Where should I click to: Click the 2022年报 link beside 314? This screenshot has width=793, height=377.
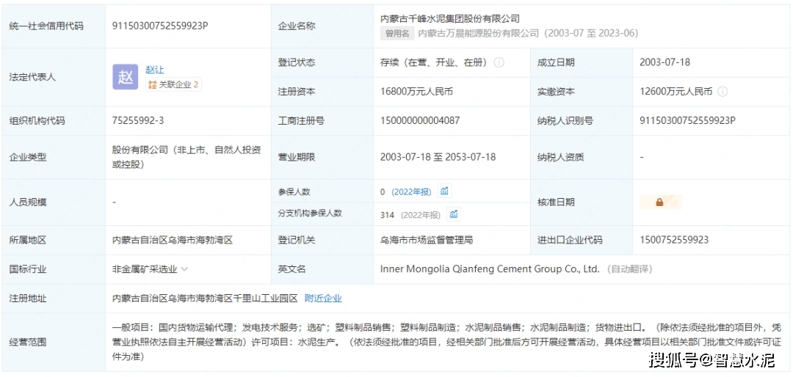click(x=419, y=215)
